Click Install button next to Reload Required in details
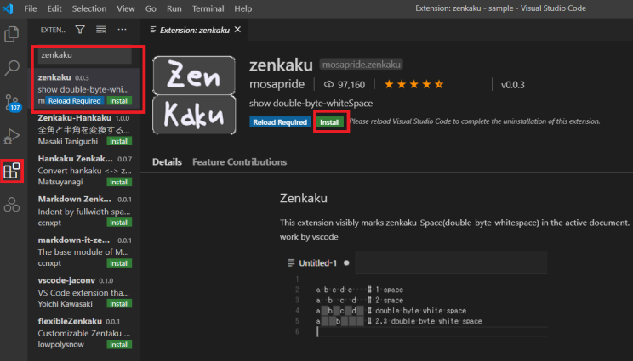 pos(330,122)
